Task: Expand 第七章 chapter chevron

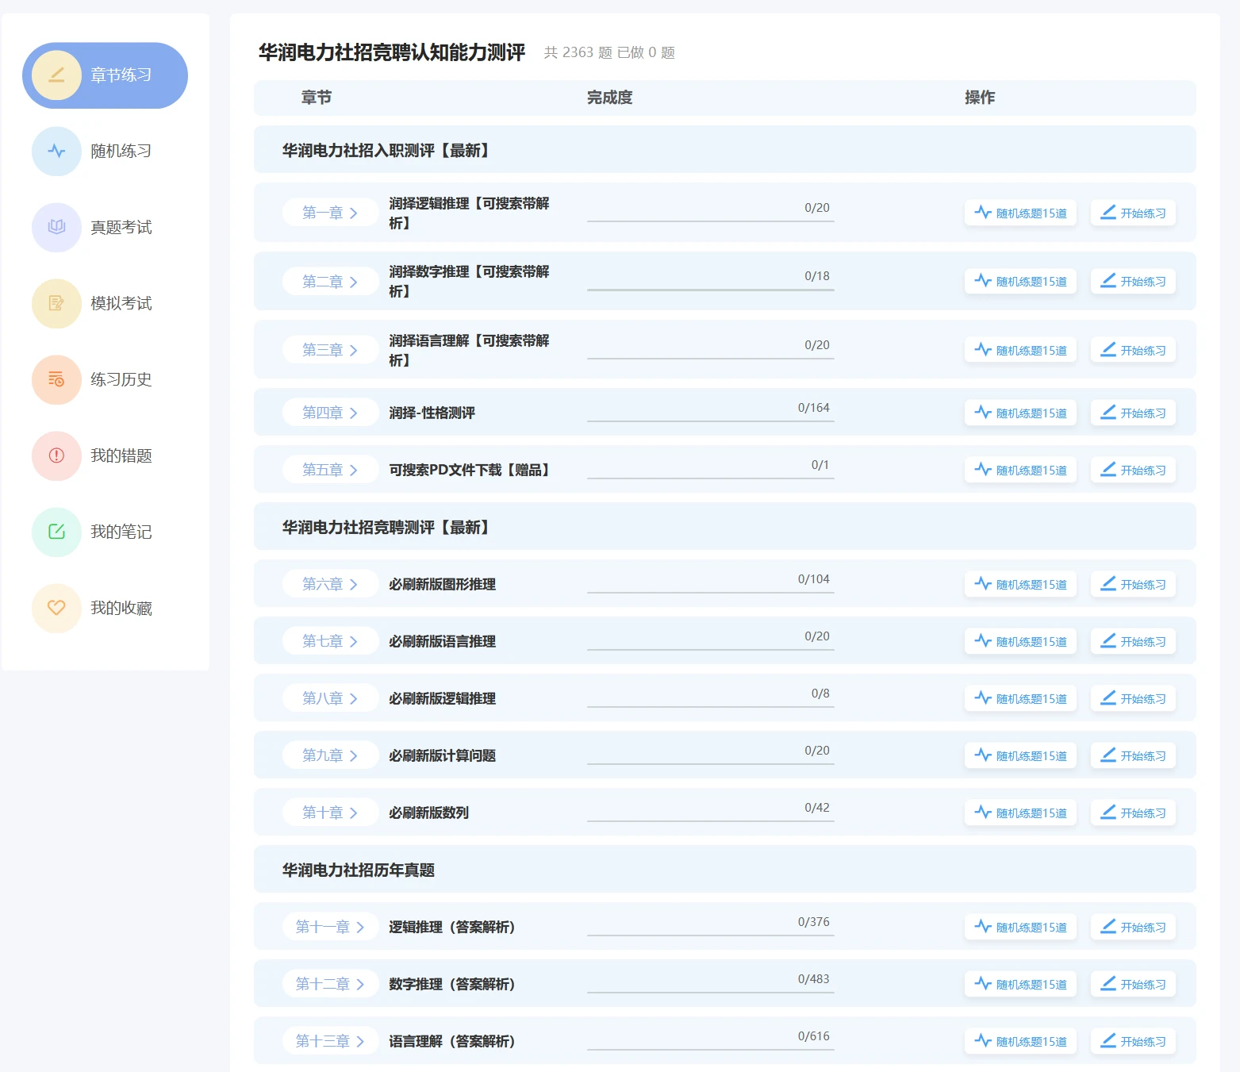Action: click(x=353, y=641)
